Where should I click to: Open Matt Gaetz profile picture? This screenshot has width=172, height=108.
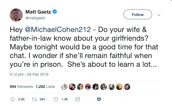pos(16,15)
